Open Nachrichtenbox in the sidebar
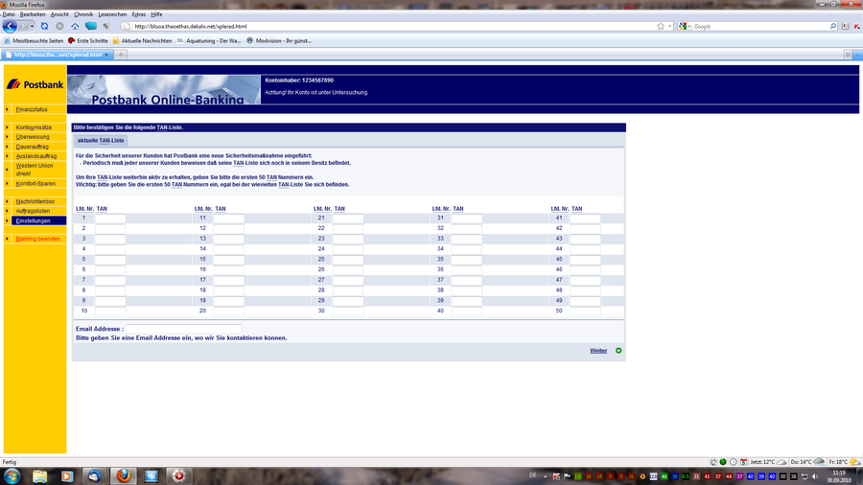Image resolution: width=863 pixels, height=485 pixels. pyautogui.click(x=35, y=201)
